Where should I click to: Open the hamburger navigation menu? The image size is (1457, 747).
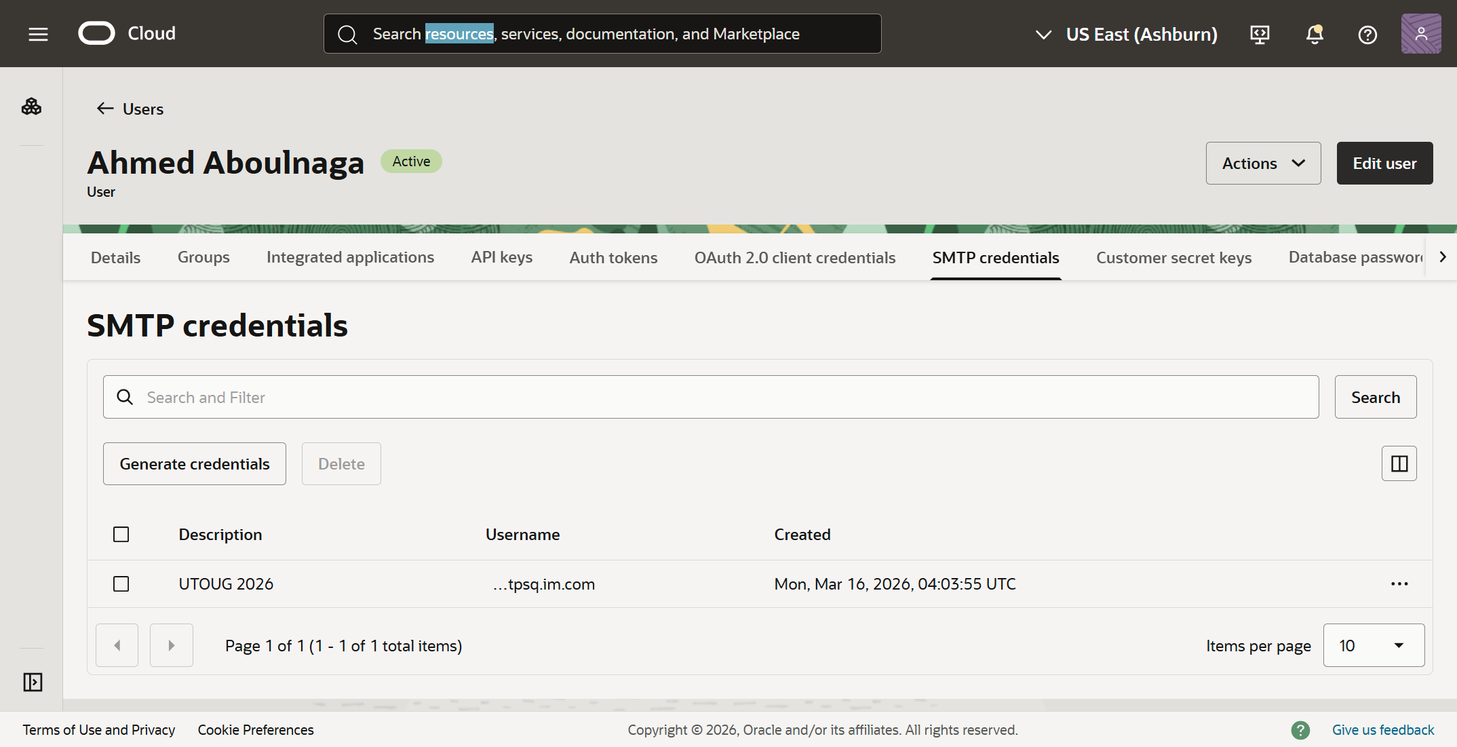click(38, 34)
